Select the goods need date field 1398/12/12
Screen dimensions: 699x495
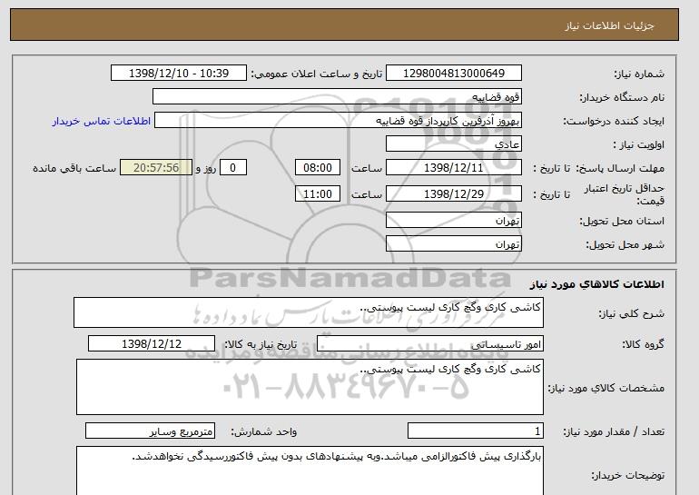point(152,344)
